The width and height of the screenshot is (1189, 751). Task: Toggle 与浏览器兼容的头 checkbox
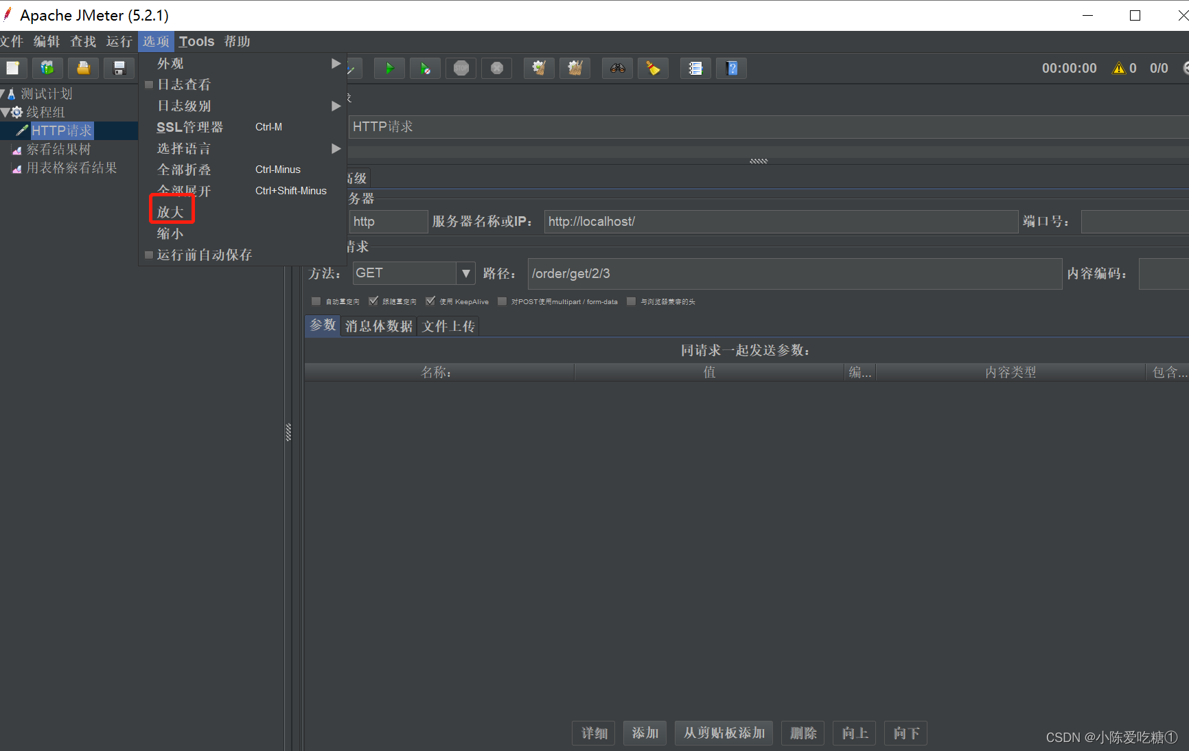pyautogui.click(x=632, y=301)
